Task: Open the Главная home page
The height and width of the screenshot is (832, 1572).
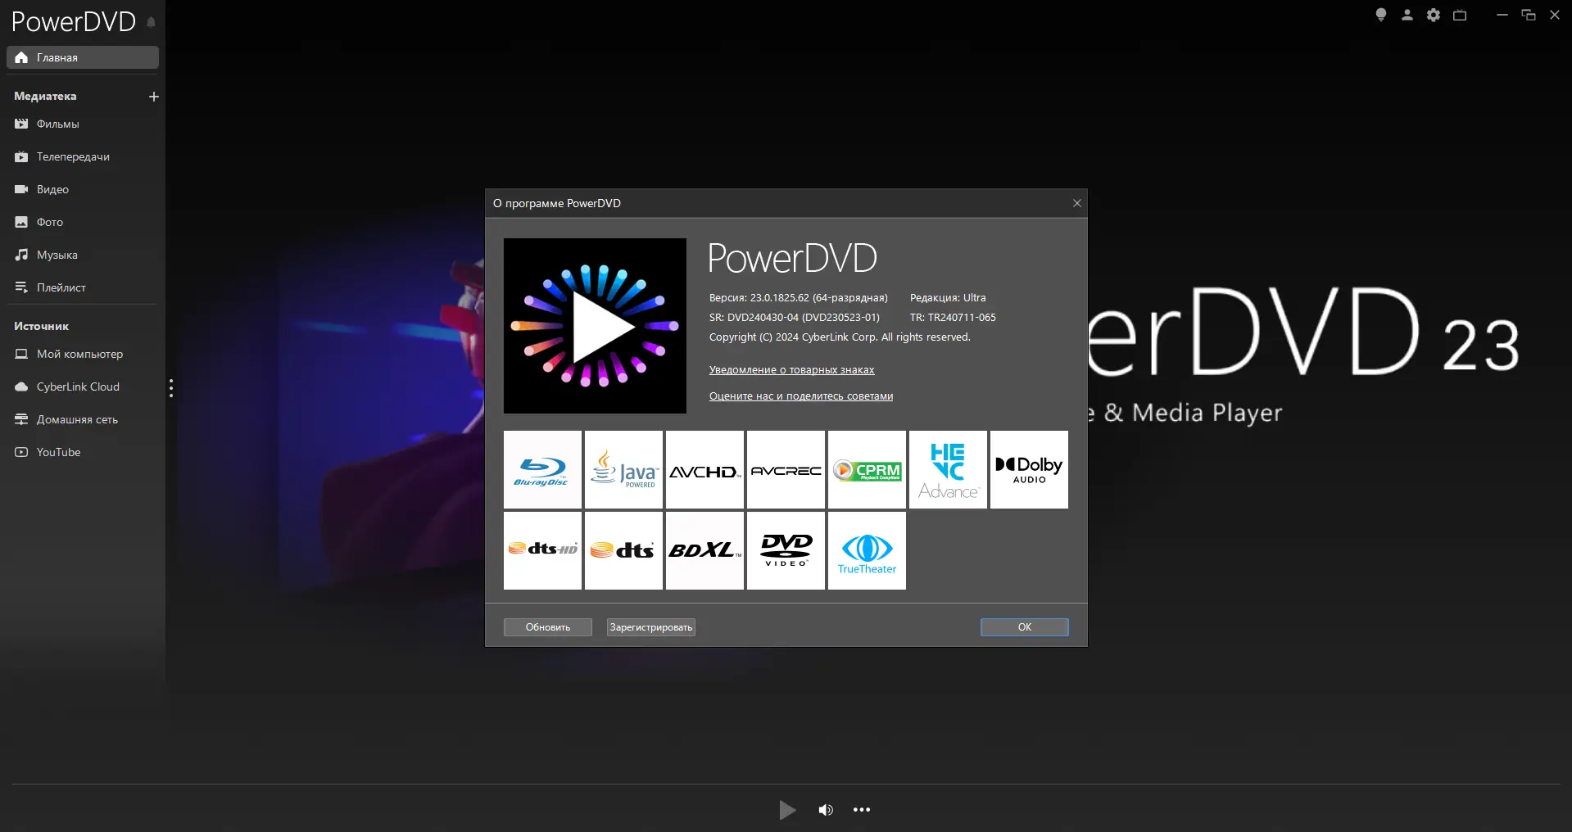Action: pyautogui.click(x=83, y=57)
